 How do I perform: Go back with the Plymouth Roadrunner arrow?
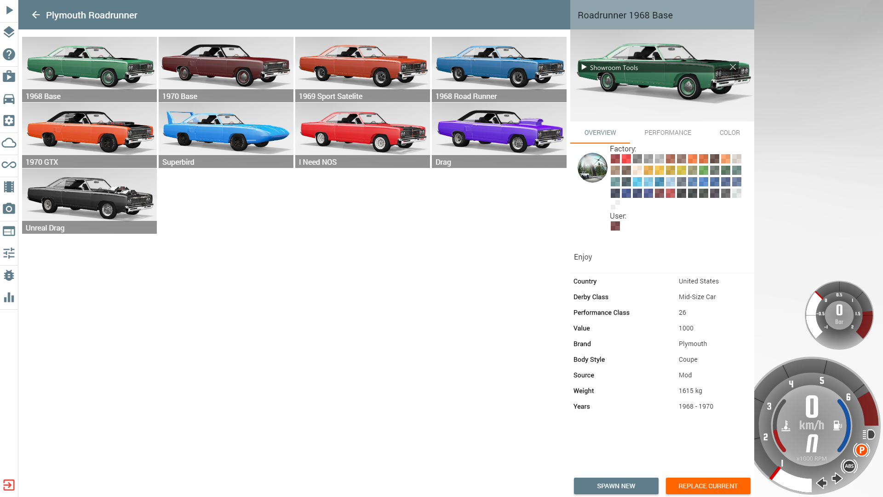coord(35,15)
